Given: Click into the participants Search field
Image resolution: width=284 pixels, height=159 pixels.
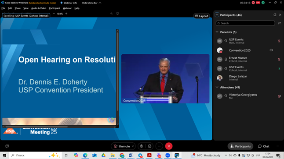Looking at the screenshot, I should (245, 23).
